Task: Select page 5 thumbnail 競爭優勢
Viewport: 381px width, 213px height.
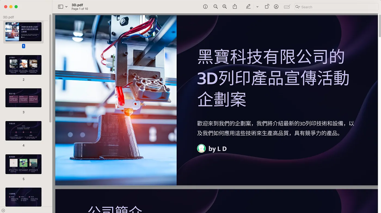Action: [x=23, y=164]
